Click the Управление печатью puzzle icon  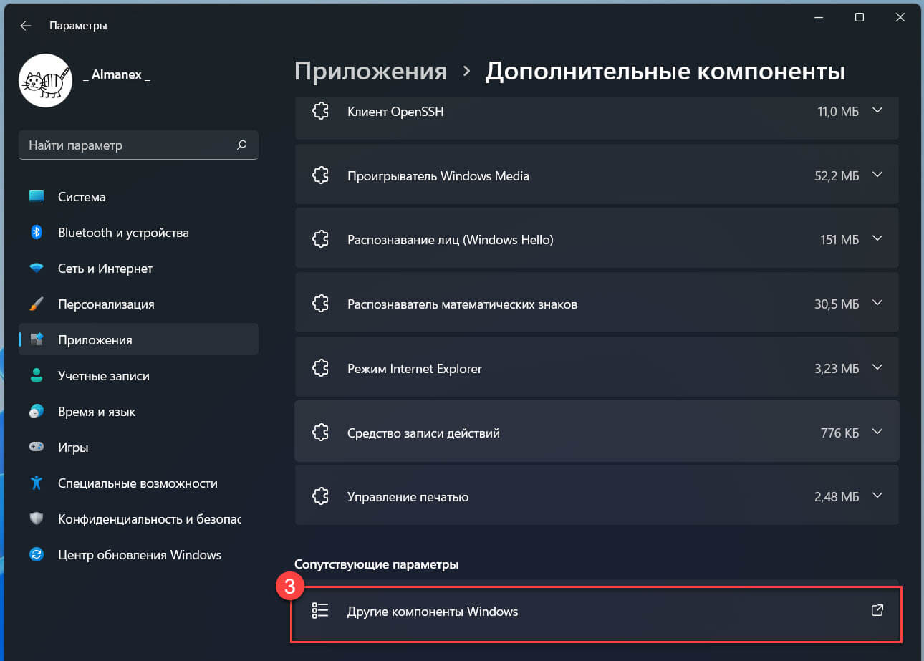point(320,496)
